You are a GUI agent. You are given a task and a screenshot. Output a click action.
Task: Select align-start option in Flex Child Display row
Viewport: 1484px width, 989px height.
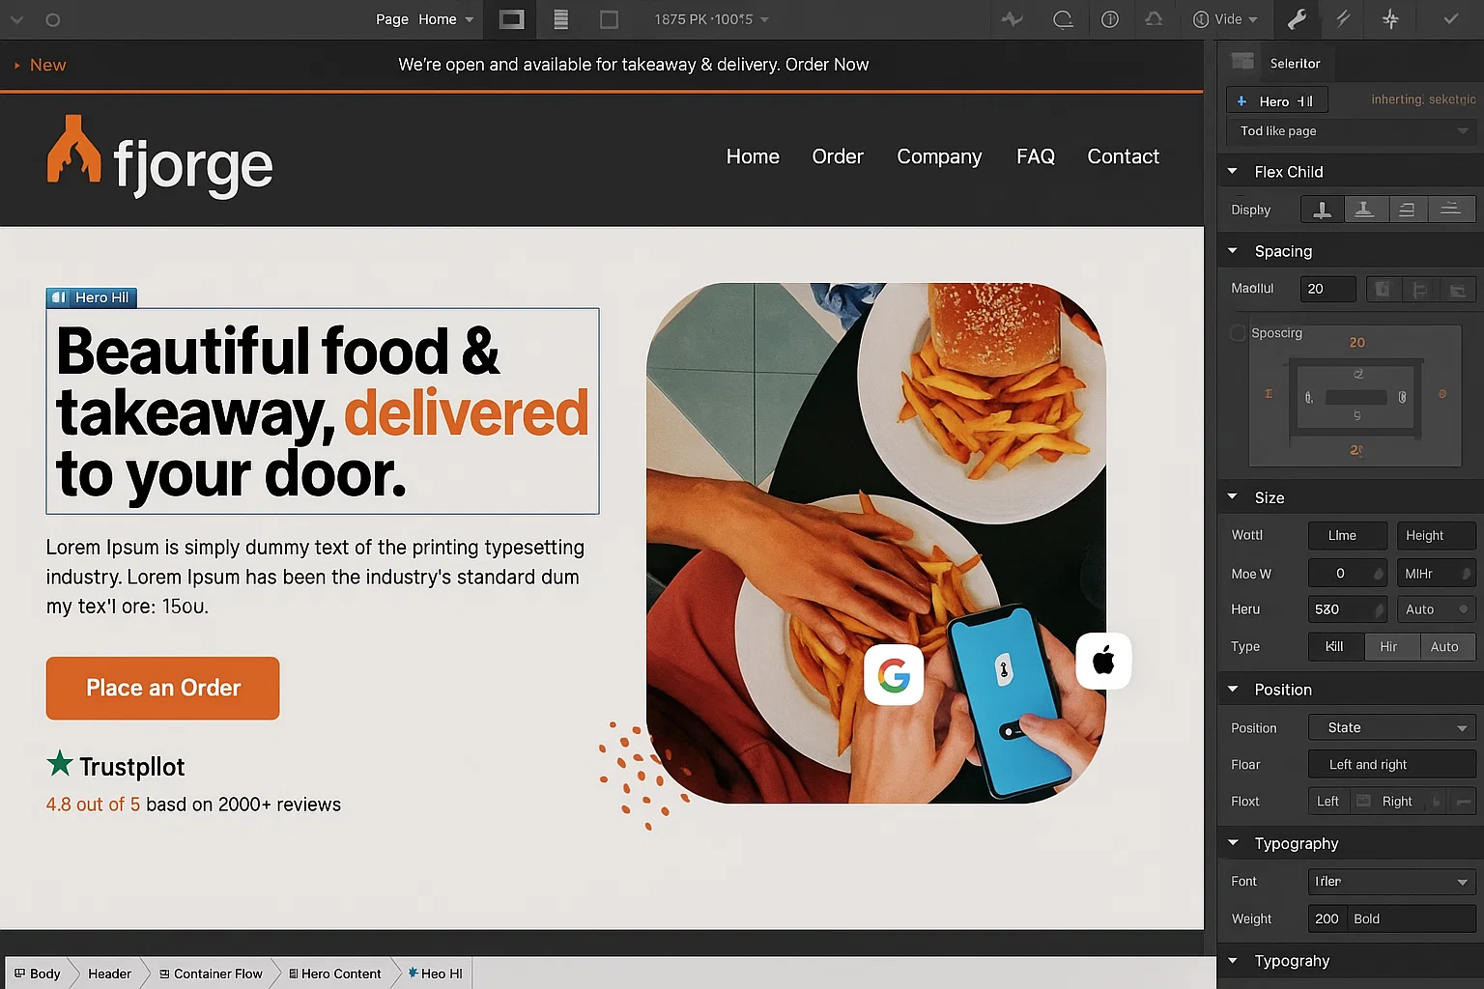(1322, 209)
